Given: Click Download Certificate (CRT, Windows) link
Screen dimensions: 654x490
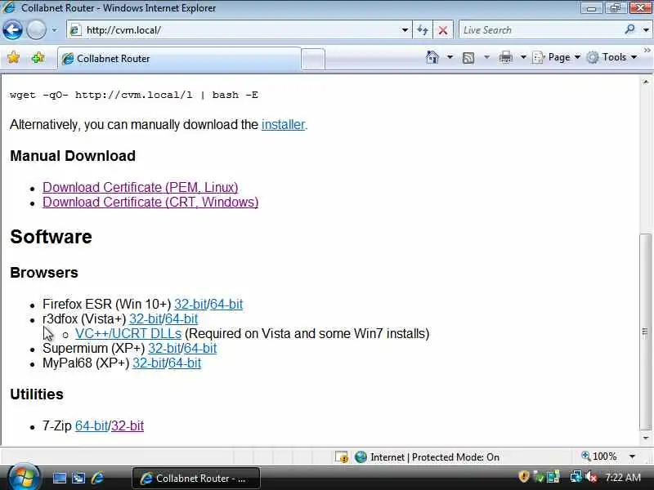Looking at the screenshot, I should [x=150, y=202].
